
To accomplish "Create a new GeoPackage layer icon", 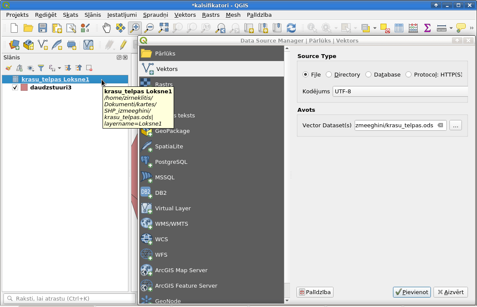I will coord(28,45).
